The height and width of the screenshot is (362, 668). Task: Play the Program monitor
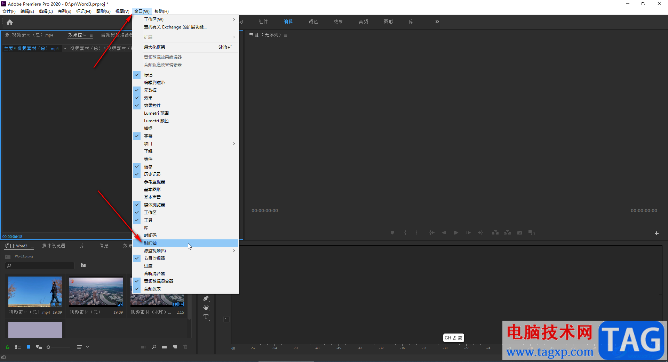click(456, 233)
